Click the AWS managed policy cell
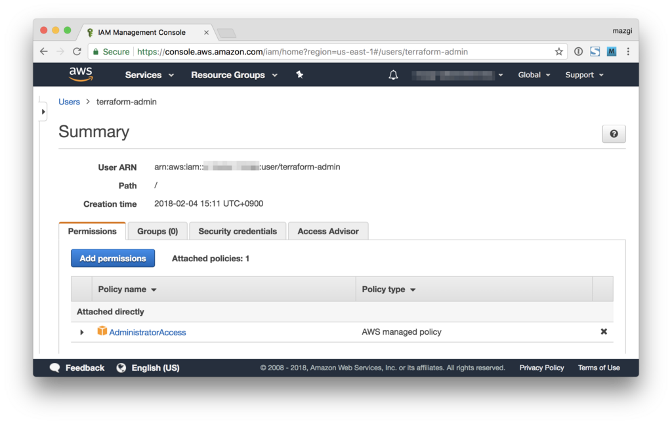 [401, 332]
